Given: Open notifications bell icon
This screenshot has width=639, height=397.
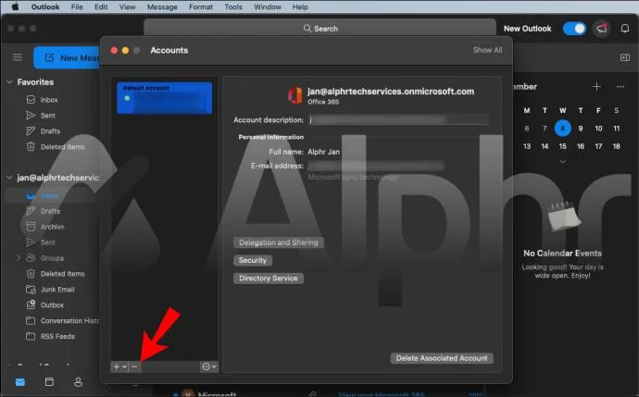Looking at the screenshot, I should click(625, 29).
